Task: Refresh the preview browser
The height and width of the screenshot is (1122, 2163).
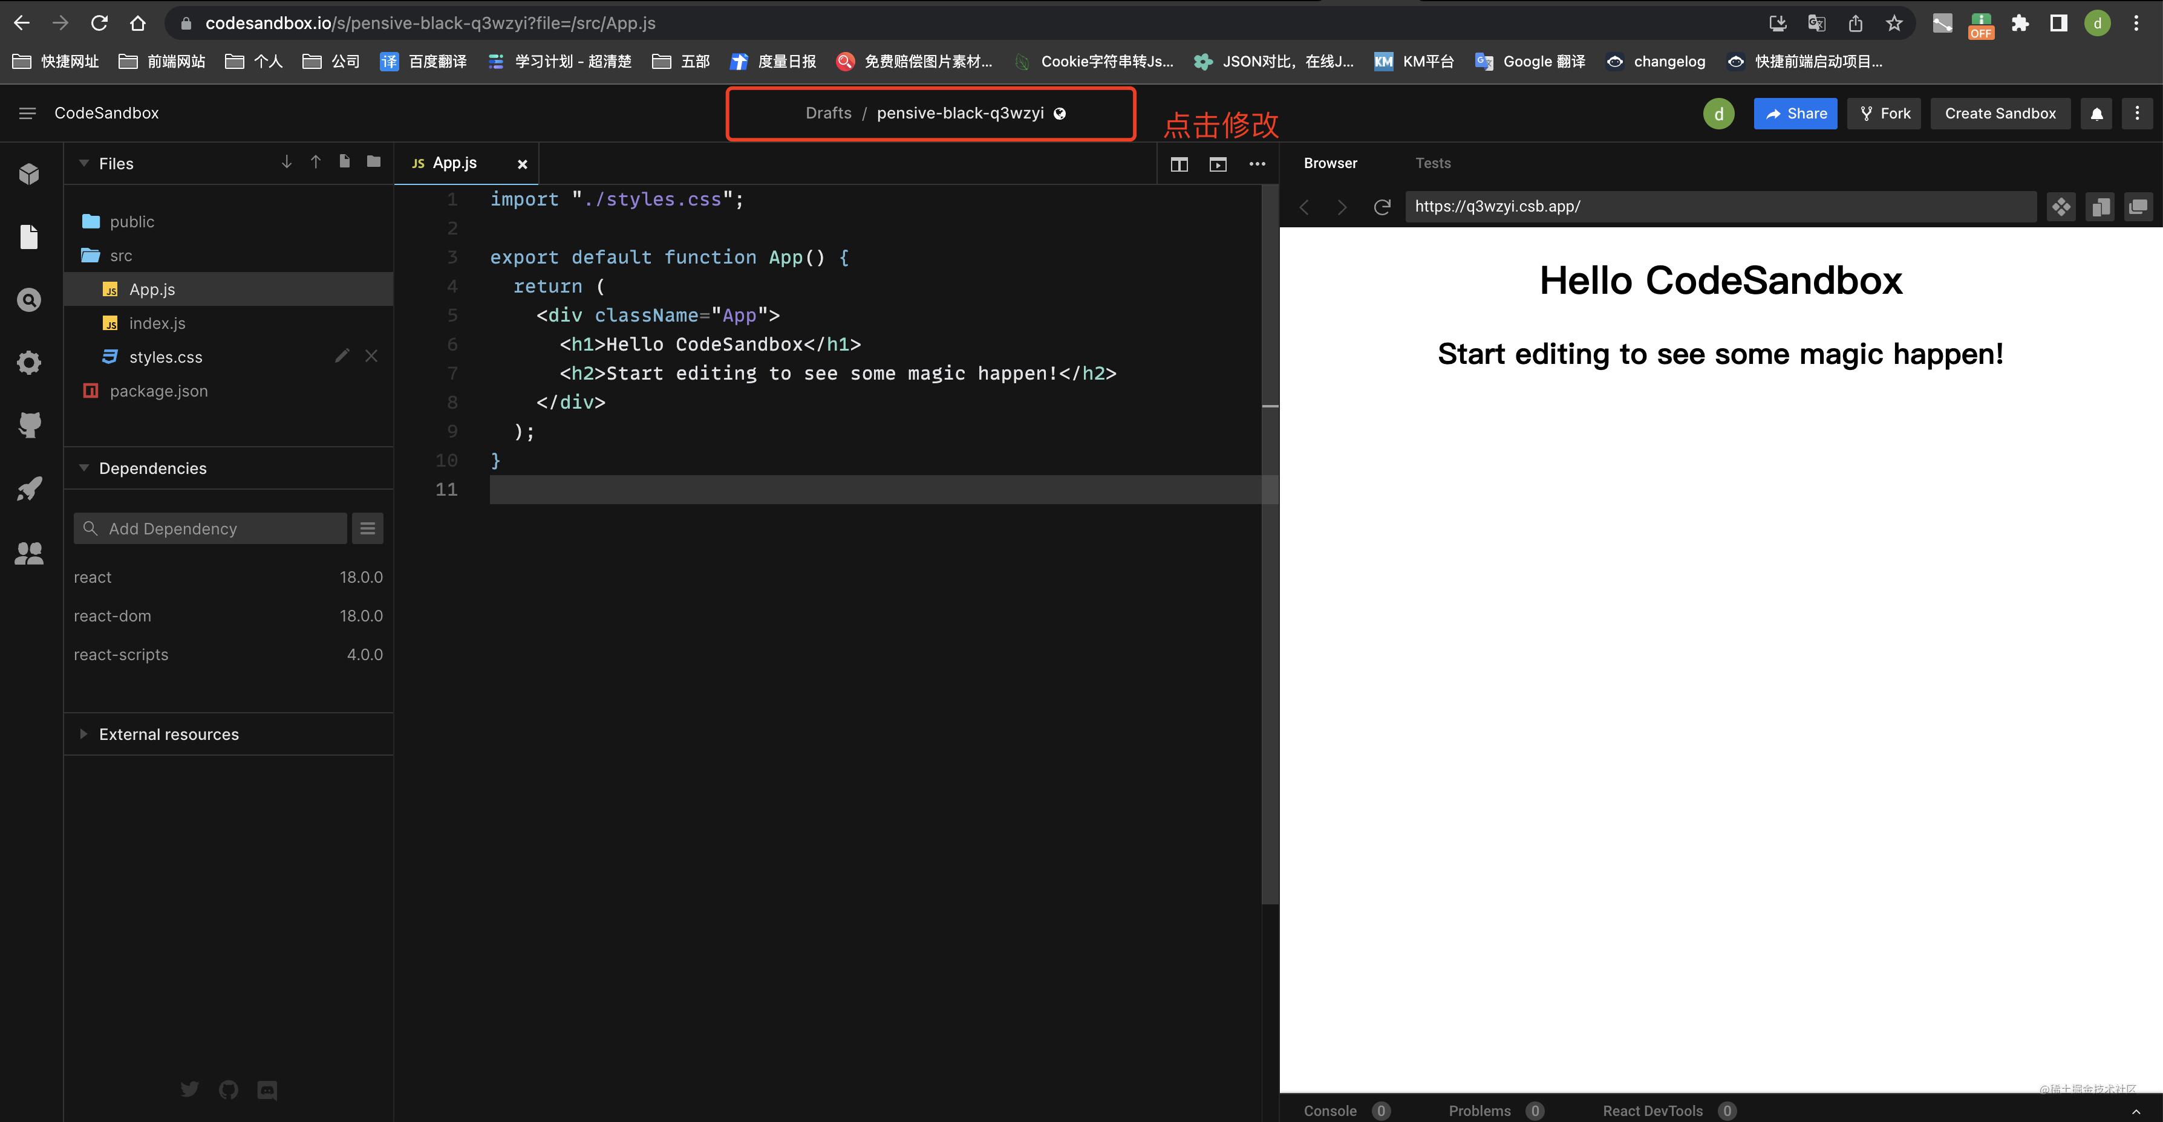Action: coord(1382,206)
